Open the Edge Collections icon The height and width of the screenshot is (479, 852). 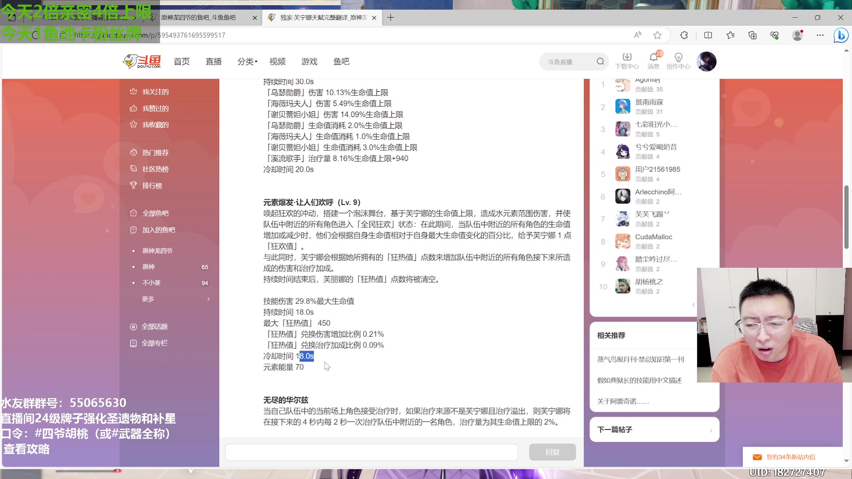tap(753, 35)
